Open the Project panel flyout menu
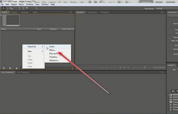 (x=71, y=12)
